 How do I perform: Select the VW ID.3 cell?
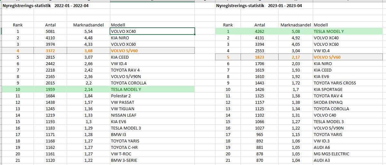click(x=348, y=141)
